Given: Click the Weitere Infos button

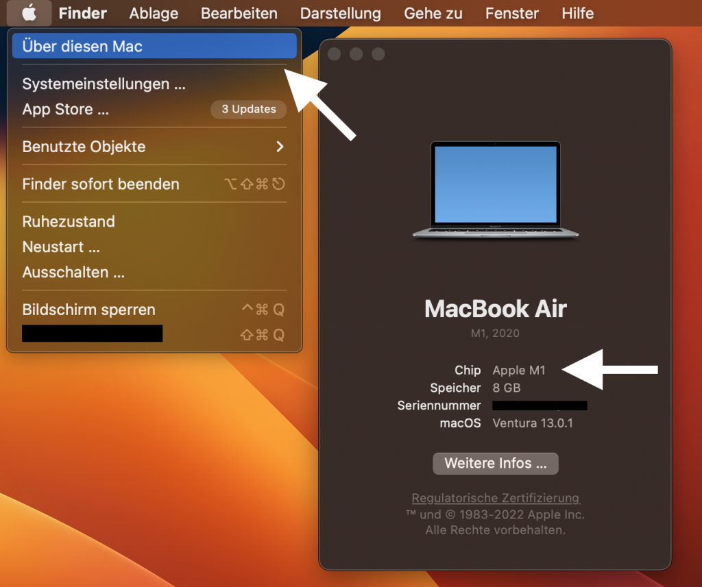Looking at the screenshot, I should [495, 463].
